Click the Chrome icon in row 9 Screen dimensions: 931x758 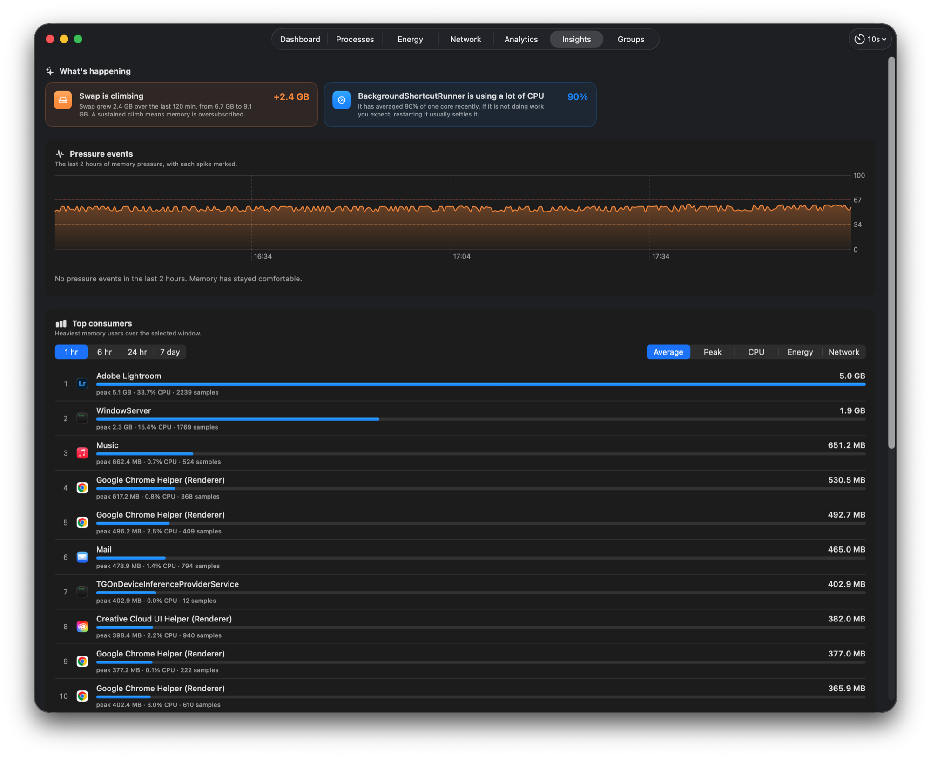82,661
